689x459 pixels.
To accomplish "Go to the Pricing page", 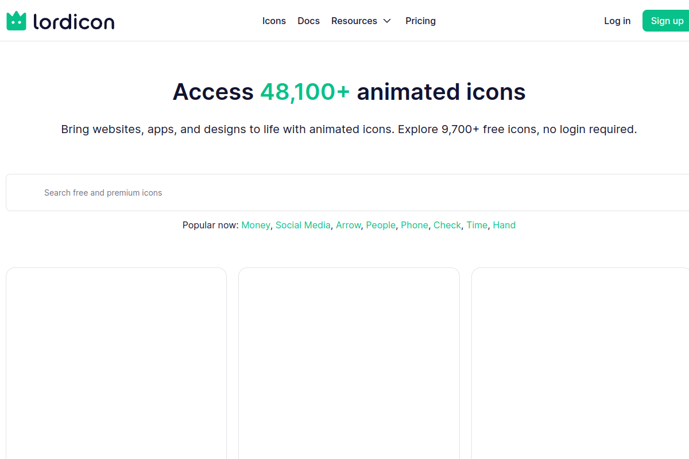I will [x=420, y=21].
